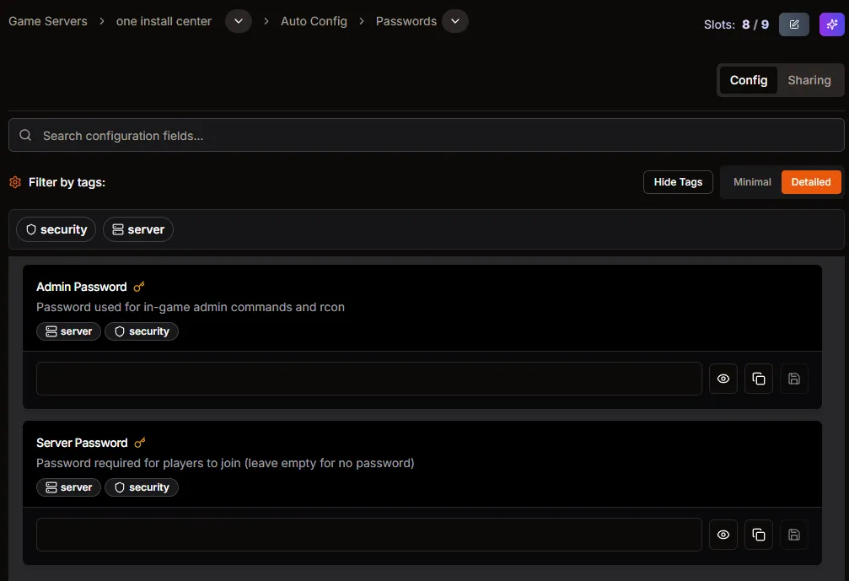Viewport: 849px width, 581px height.
Task: Click the magnifier icon in the search bar
Action: 24,134
